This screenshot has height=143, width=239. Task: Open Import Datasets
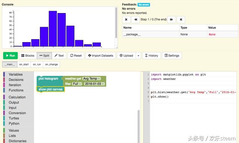tap(100, 55)
